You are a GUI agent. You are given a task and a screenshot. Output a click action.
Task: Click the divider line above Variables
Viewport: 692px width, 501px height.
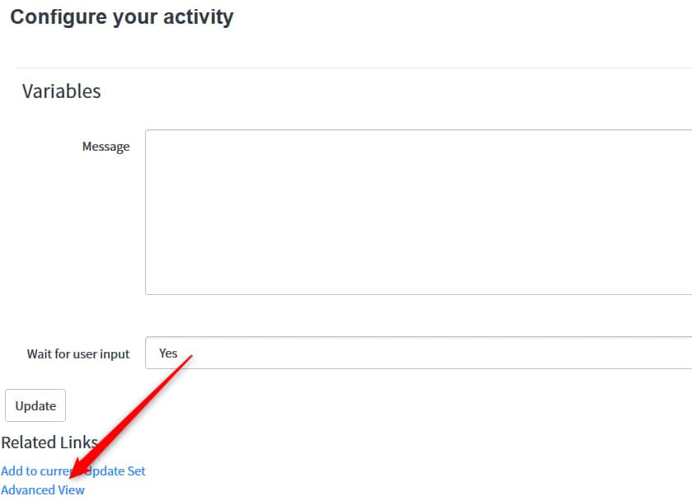[x=354, y=68]
